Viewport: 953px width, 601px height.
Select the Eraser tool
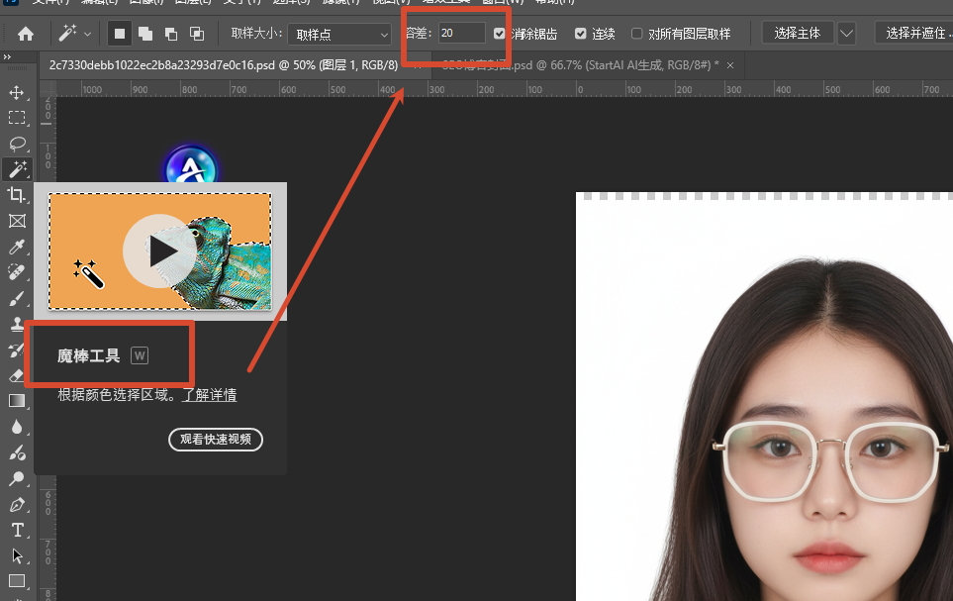[x=17, y=375]
